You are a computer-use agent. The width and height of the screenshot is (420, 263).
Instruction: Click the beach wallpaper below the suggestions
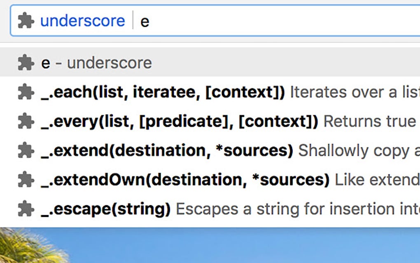tap(210, 245)
